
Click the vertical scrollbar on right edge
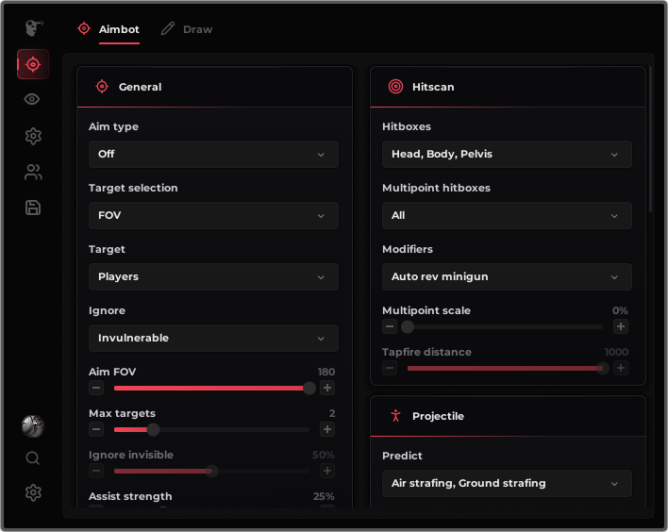click(650, 139)
